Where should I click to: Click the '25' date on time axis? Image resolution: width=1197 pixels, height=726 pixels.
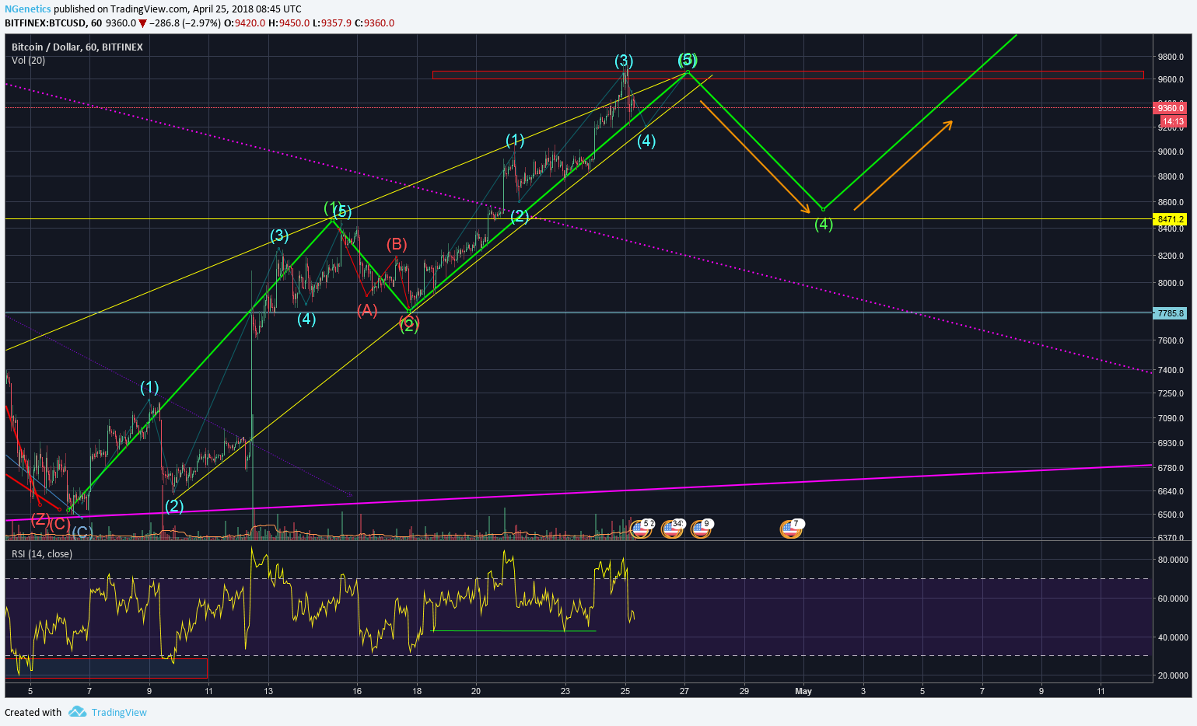click(625, 691)
